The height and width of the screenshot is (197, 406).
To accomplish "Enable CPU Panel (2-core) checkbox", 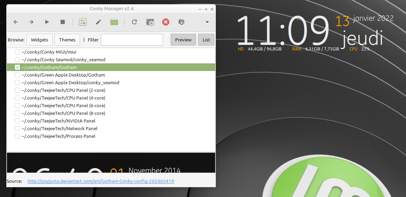I will point(17,90).
